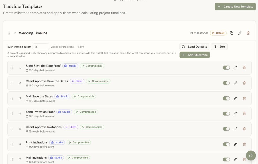Click '180 days before event' text

(x=42, y=70)
